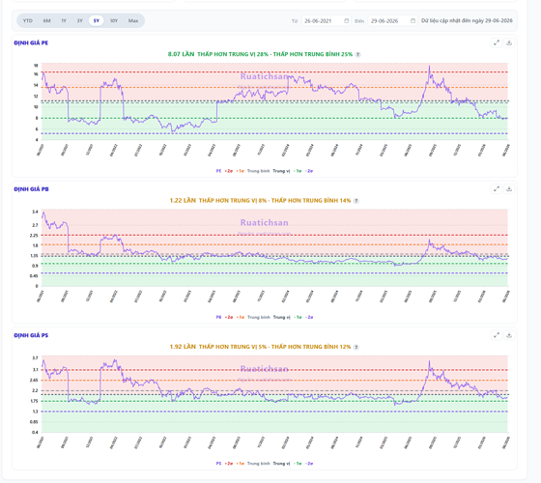
Task: Expand the PS valuation chart to fullscreen
Action: click(x=497, y=335)
